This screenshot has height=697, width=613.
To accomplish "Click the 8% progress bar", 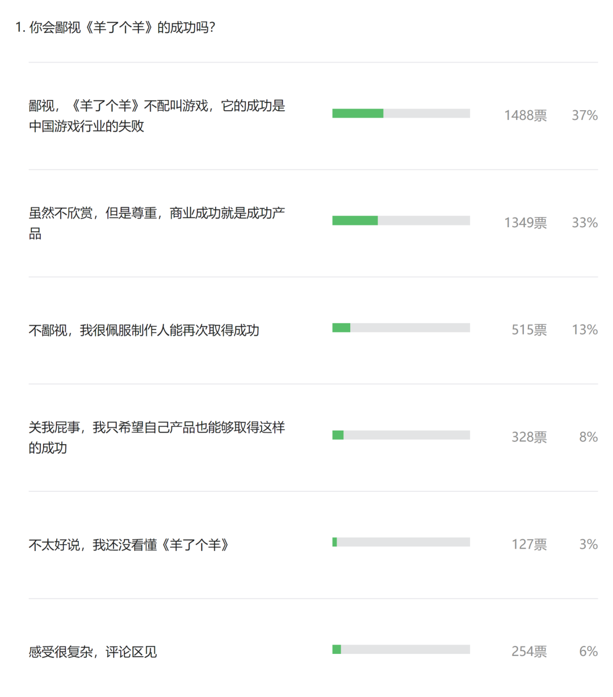I will [401, 435].
